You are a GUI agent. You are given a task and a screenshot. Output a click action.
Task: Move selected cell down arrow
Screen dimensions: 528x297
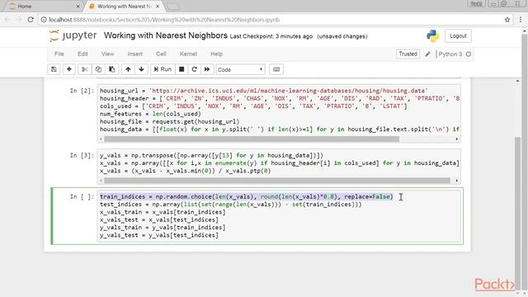coord(141,69)
